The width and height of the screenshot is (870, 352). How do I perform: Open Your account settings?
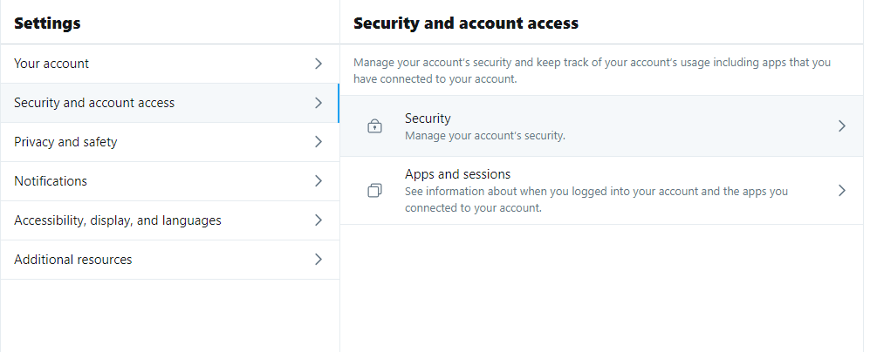[x=51, y=64]
